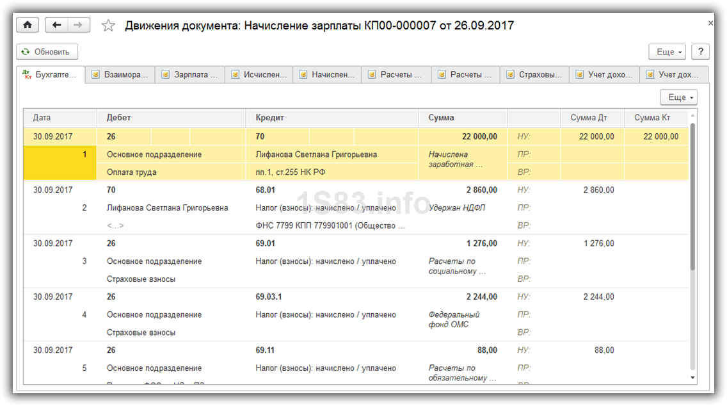Select credit account 68.01
The width and height of the screenshot is (727, 406).
(x=265, y=190)
